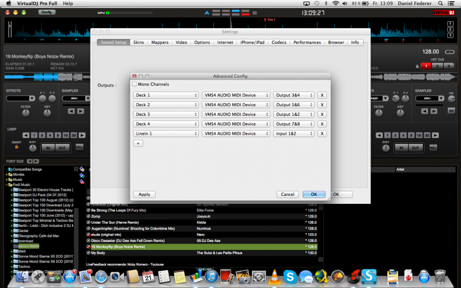This screenshot has width=461, height=288.
Task: Toggle the left deck SMART loop lock
Action: [x=17, y=147]
